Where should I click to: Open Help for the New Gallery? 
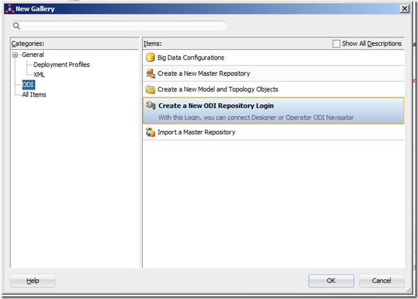33,281
